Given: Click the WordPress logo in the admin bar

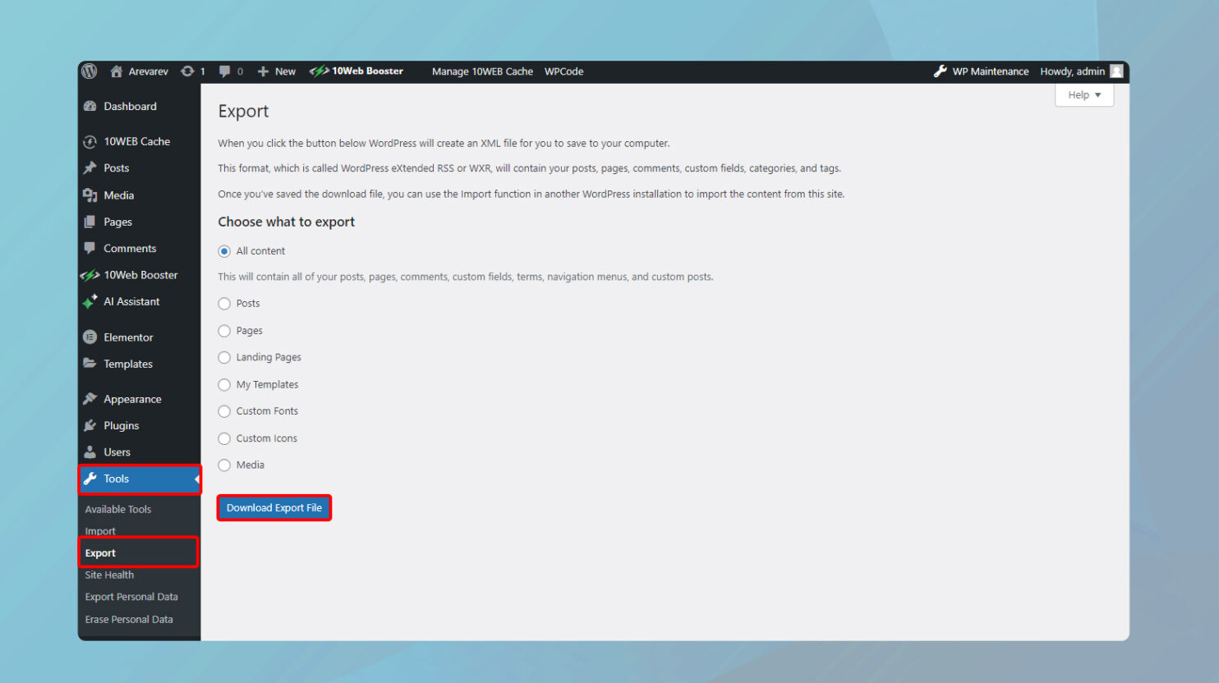Looking at the screenshot, I should point(89,71).
